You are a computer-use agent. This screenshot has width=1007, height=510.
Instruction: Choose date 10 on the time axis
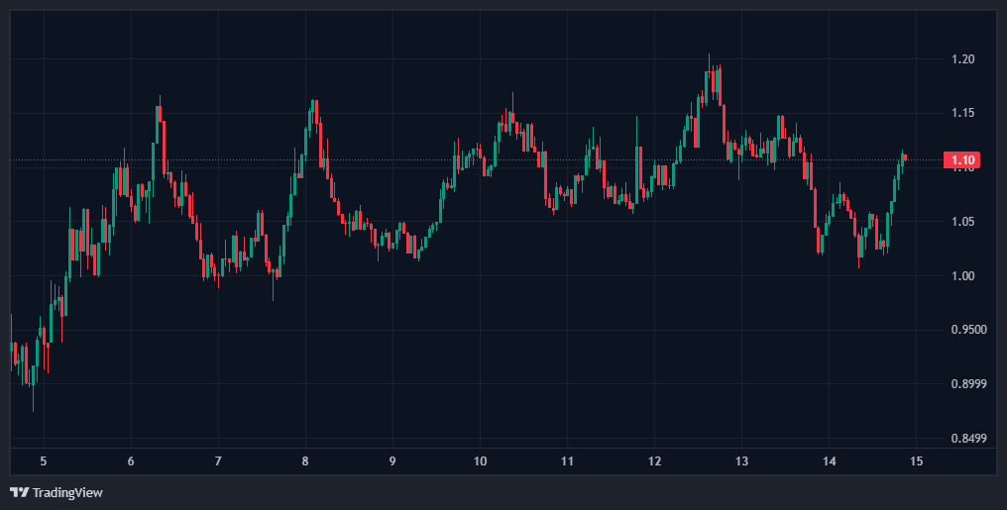(x=480, y=461)
